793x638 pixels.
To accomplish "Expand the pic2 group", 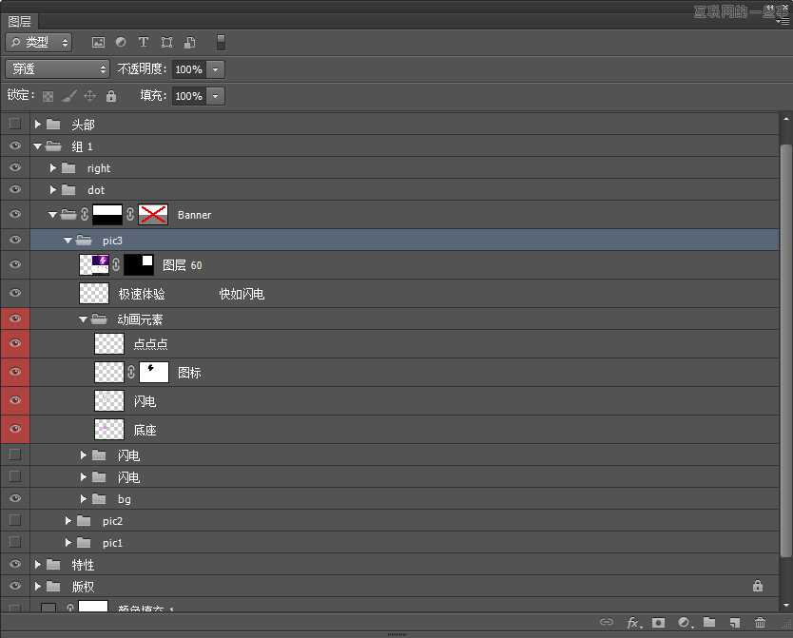I will [x=68, y=521].
